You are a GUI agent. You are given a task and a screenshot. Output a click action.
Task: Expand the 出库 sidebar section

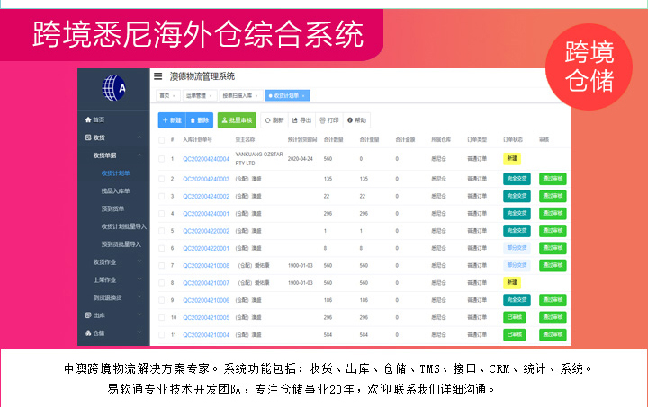tap(112, 315)
